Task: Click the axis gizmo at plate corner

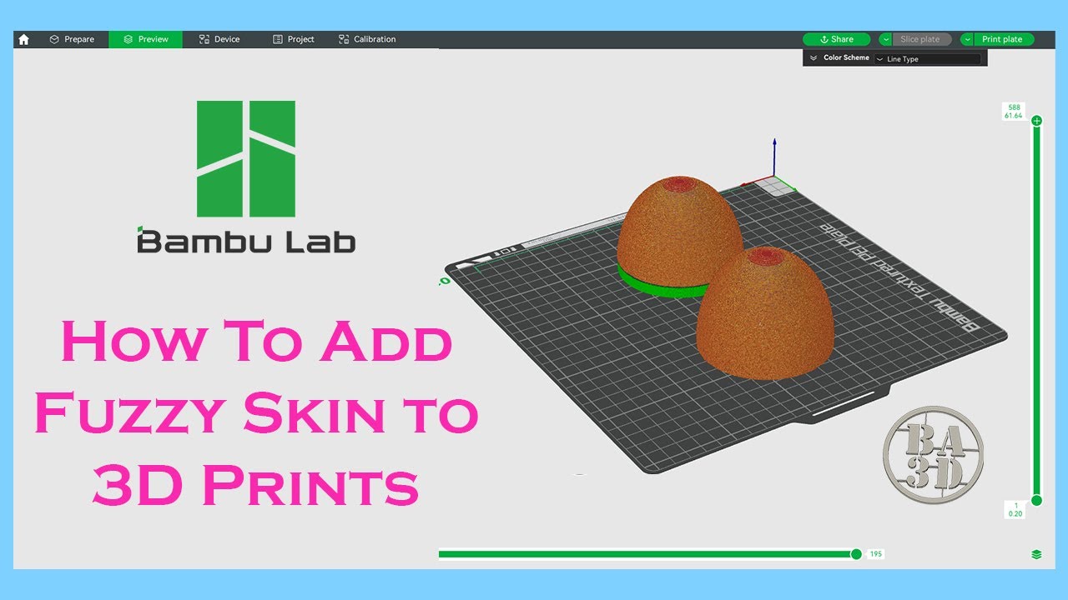Action: 772,167
